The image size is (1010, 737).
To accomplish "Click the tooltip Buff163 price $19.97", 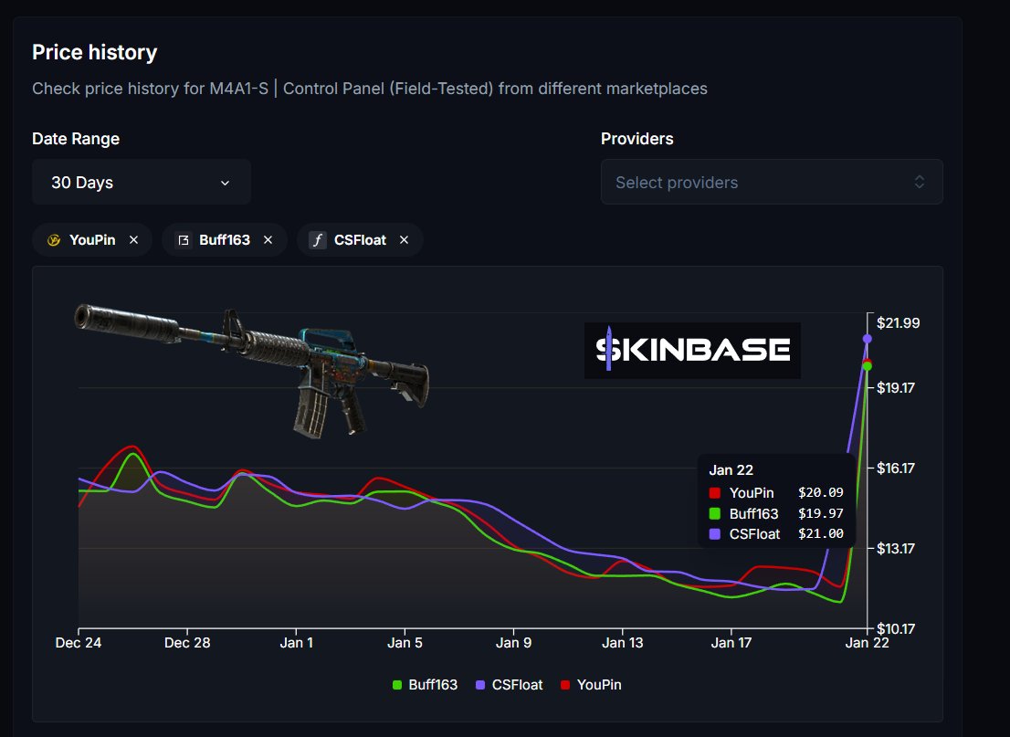I will (821, 513).
